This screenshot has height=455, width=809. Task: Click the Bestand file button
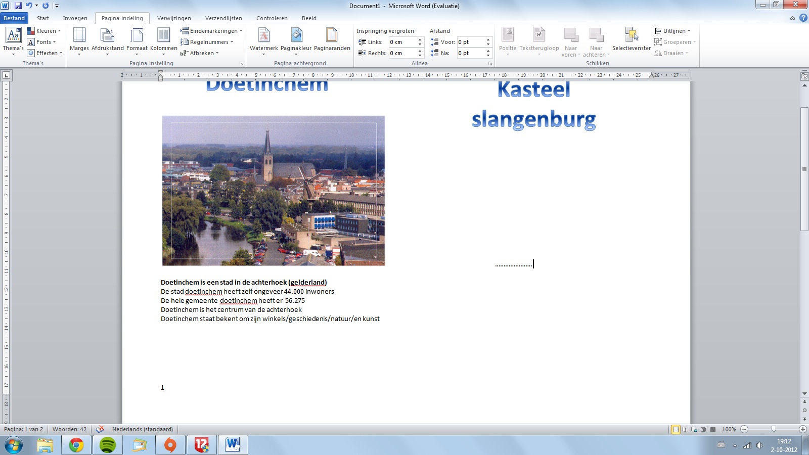coord(14,18)
